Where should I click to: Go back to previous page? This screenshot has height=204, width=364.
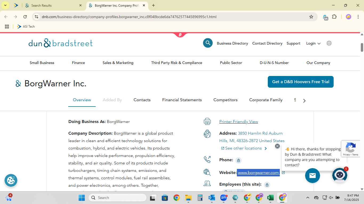point(6,17)
